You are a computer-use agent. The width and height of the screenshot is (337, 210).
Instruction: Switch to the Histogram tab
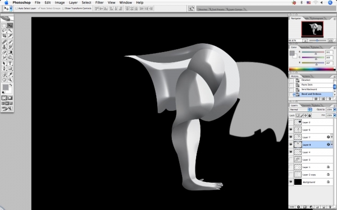(x=318, y=18)
